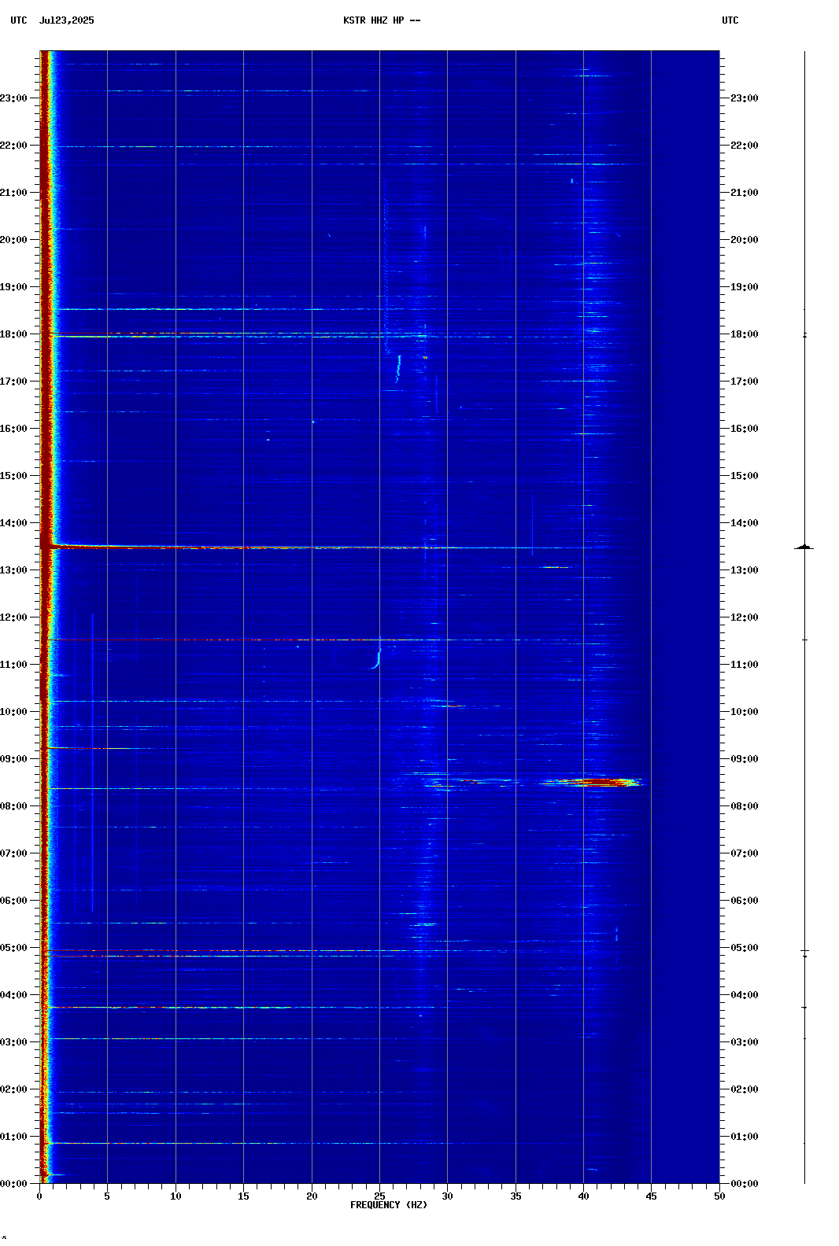839x1246 pixels.
Task: Click the frequency axis label 10
Action: click(x=176, y=1196)
